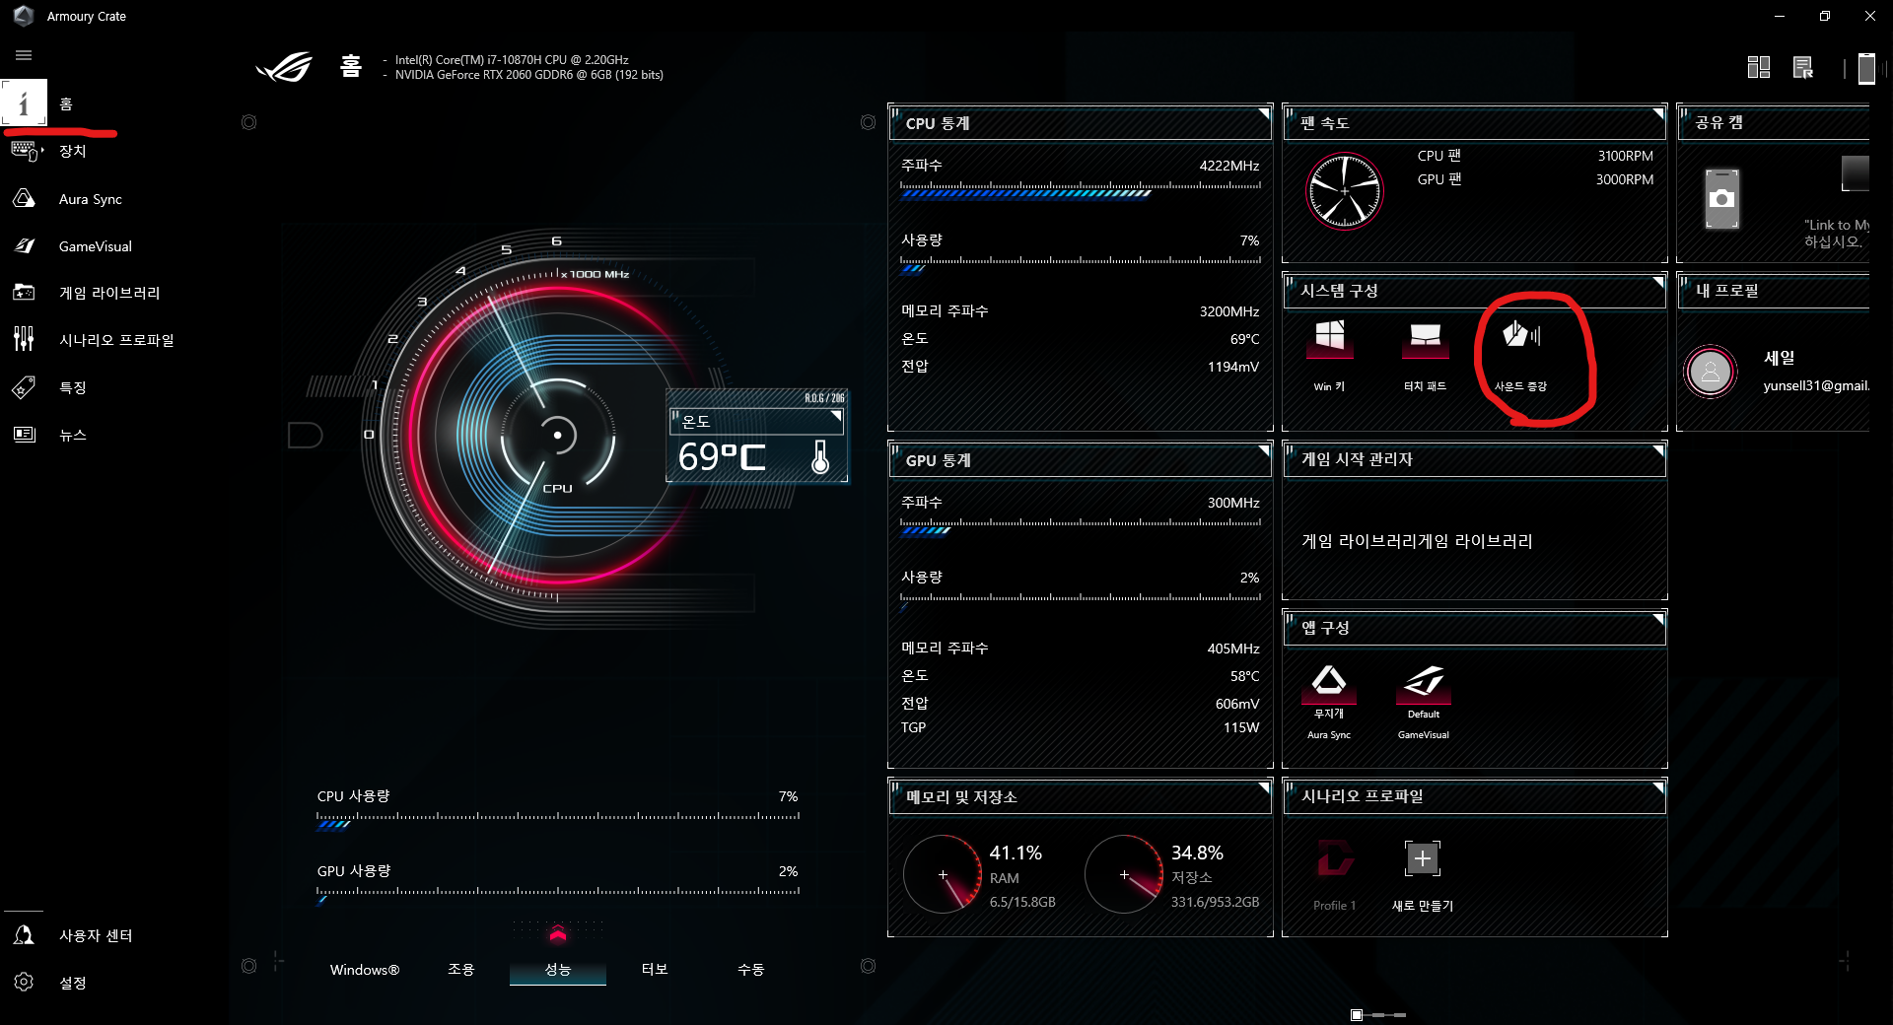Select the 터보 turbo mode
The width and height of the screenshot is (1893, 1025).
pyautogui.click(x=655, y=970)
